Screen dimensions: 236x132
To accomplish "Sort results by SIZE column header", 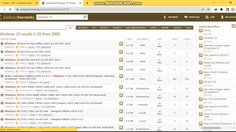I will [129, 39].
